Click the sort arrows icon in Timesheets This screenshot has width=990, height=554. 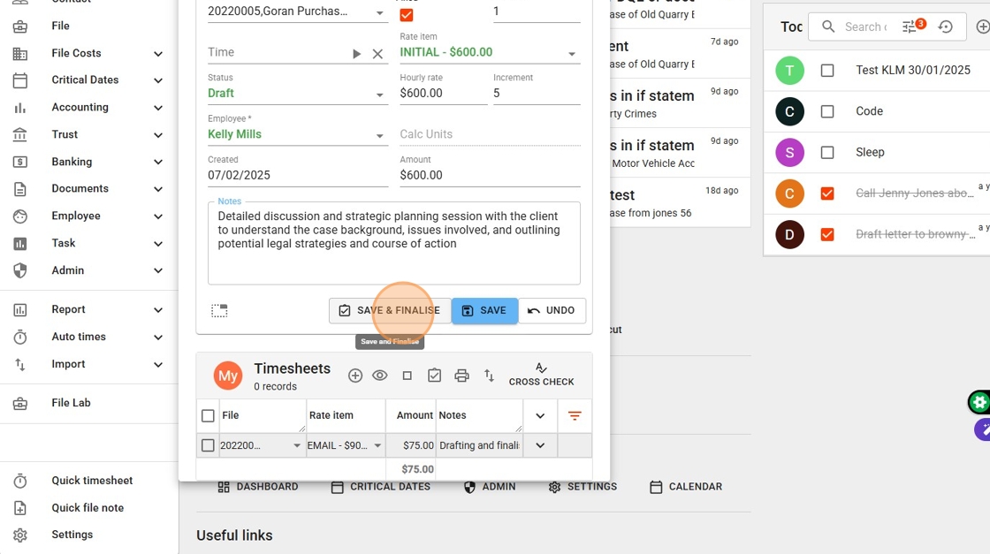(490, 376)
